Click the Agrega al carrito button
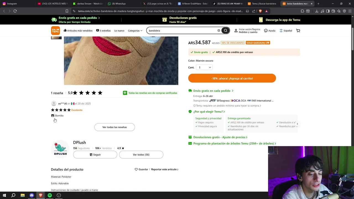 click(232, 78)
